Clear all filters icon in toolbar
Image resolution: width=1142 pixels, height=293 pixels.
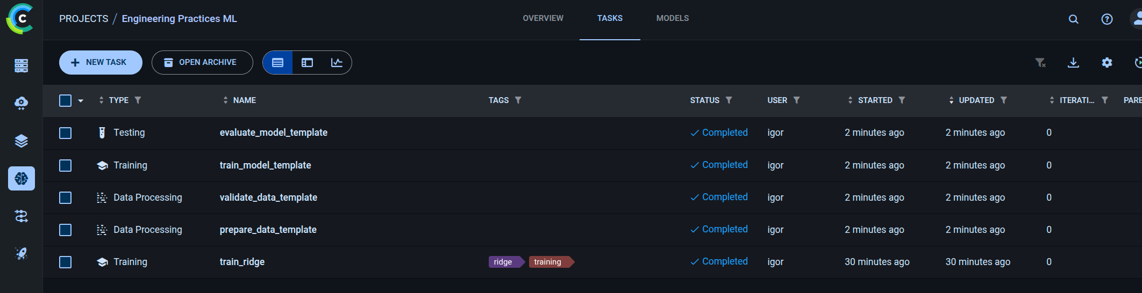(1040, 63)
